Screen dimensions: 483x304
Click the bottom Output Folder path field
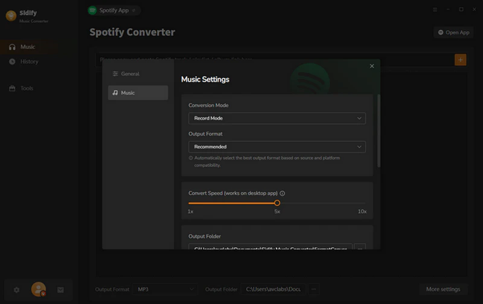click(273, 289)
